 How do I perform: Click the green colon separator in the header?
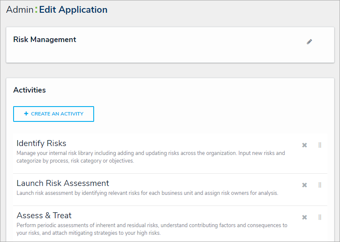click(36, 10)
